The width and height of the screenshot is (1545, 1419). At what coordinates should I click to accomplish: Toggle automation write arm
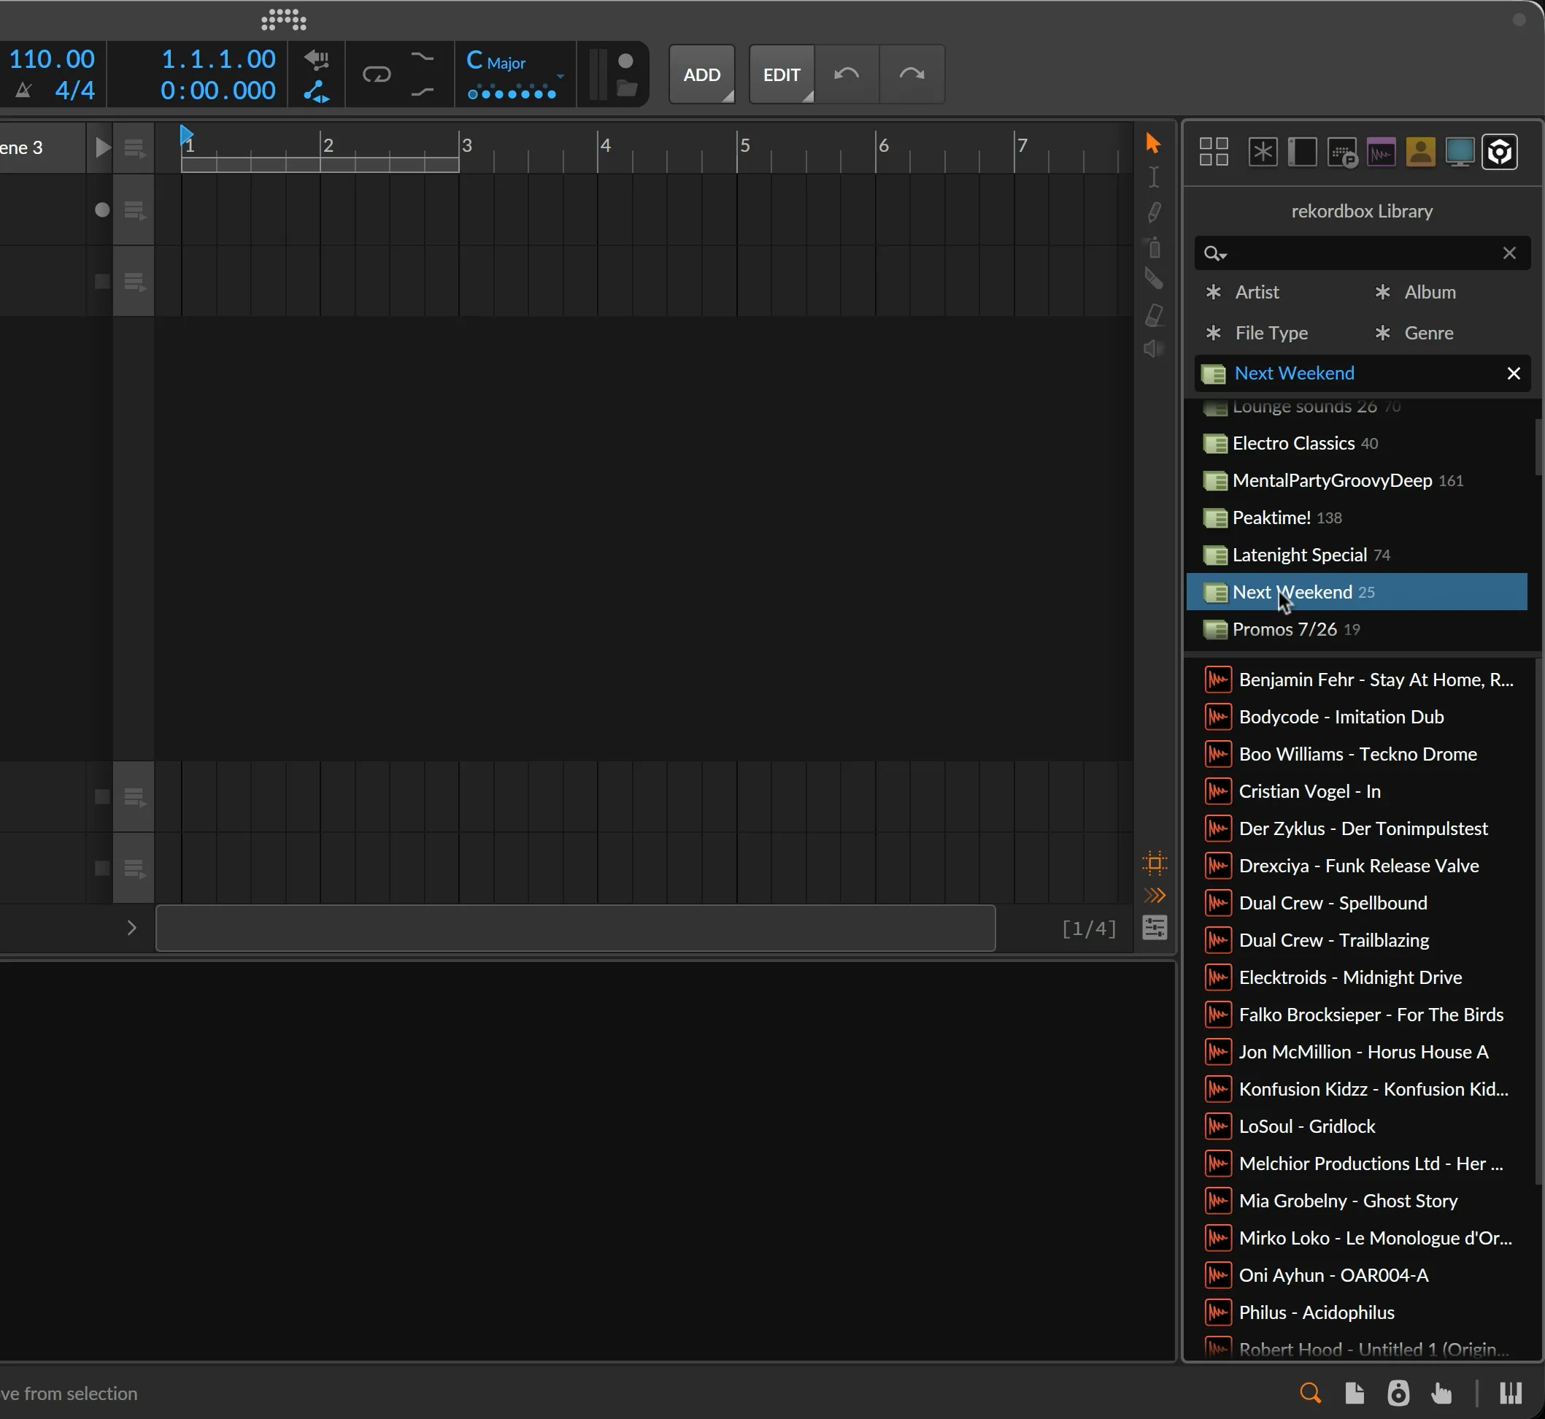tap(316, 58)
